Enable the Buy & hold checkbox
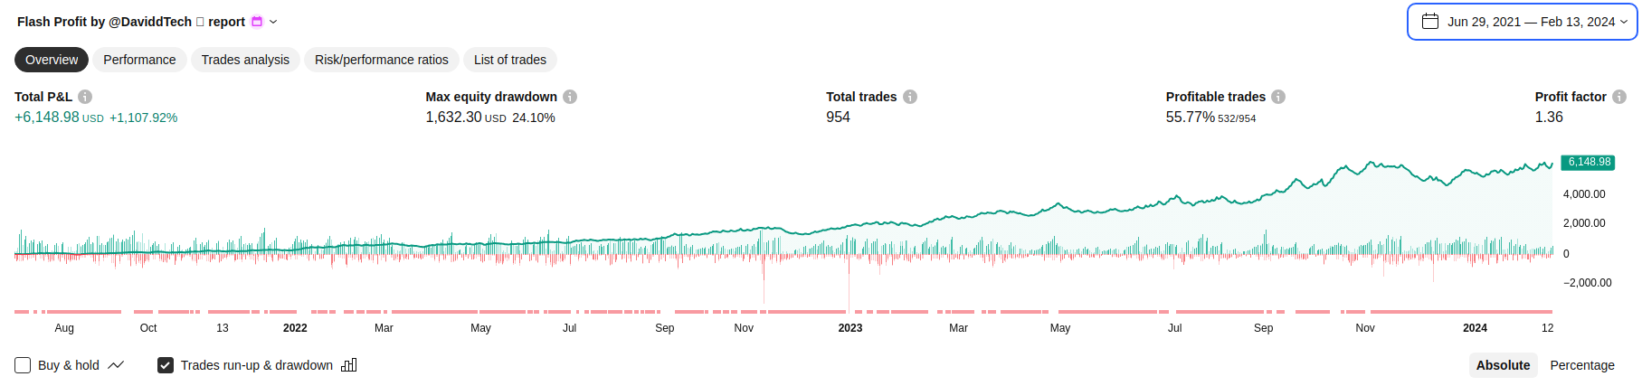Image resolution: width=1642 pixels, height=386 pixels. click(23, 365)
